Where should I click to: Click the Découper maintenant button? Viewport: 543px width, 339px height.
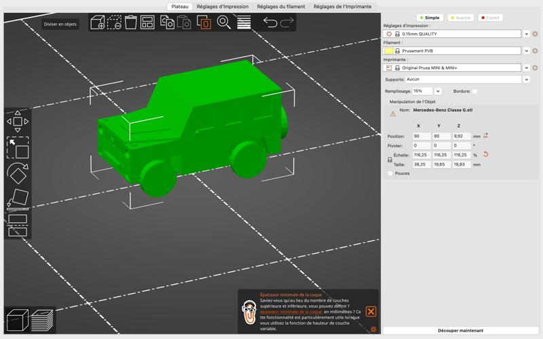461,331
